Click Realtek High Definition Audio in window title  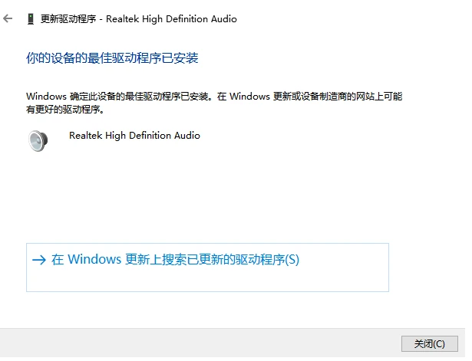coord(171,19)
